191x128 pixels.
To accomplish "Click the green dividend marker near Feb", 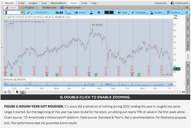I will pos(11,75).
